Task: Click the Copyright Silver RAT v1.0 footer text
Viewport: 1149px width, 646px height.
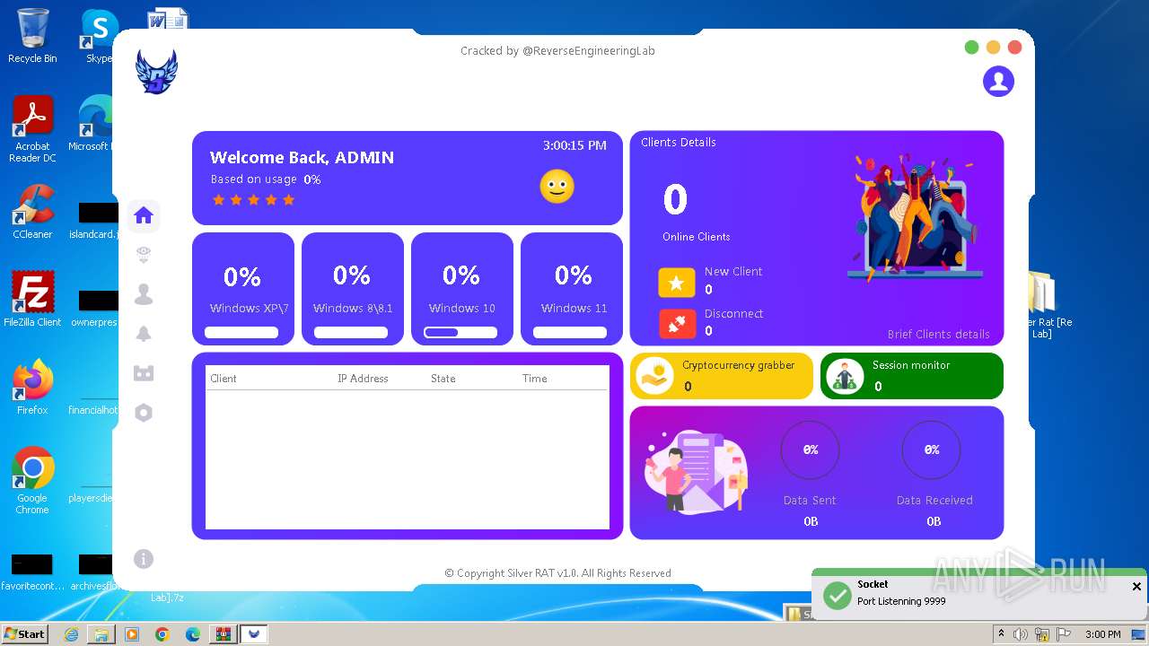Action: pos(557,573)
